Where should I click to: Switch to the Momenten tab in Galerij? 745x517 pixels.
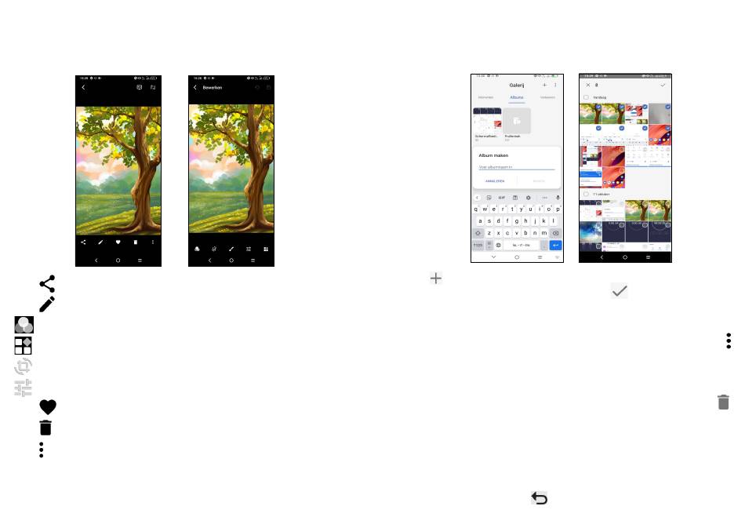tap(486, 98)
